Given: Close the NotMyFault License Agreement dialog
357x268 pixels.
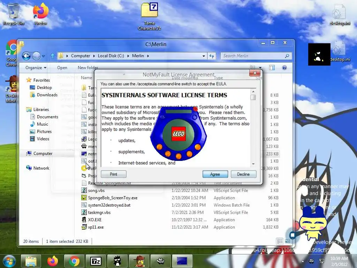Looking at the screenshot, I should coord(255,73).
